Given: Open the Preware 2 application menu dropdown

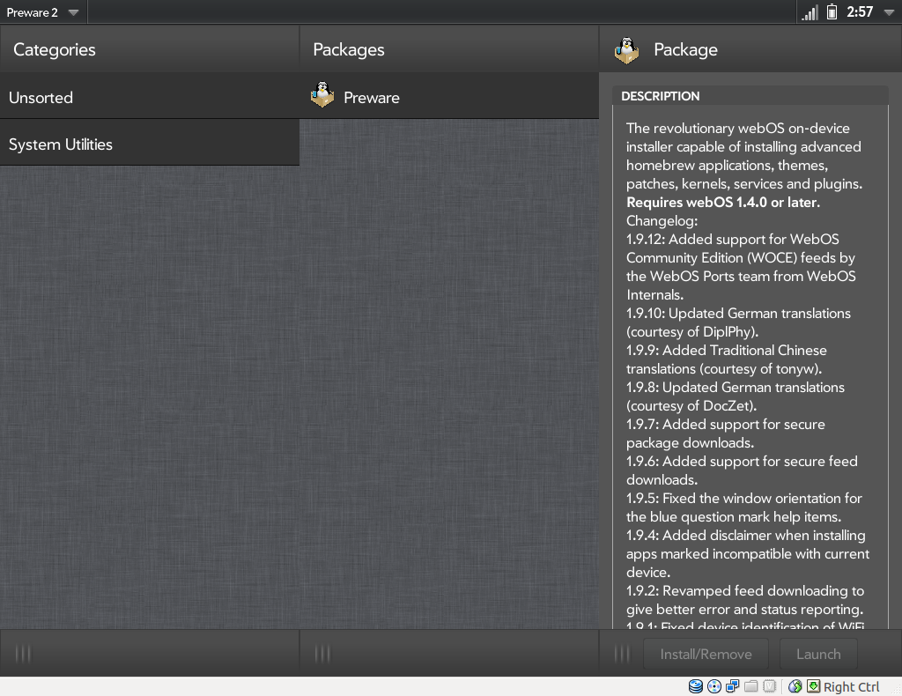Looking at the screenshot, I should tap(42, 12).
